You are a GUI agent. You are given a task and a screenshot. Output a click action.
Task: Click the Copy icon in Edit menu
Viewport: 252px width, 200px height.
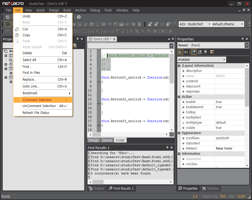pos(17,35)
